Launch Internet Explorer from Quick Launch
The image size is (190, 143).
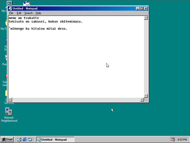[x=25, y=140]
